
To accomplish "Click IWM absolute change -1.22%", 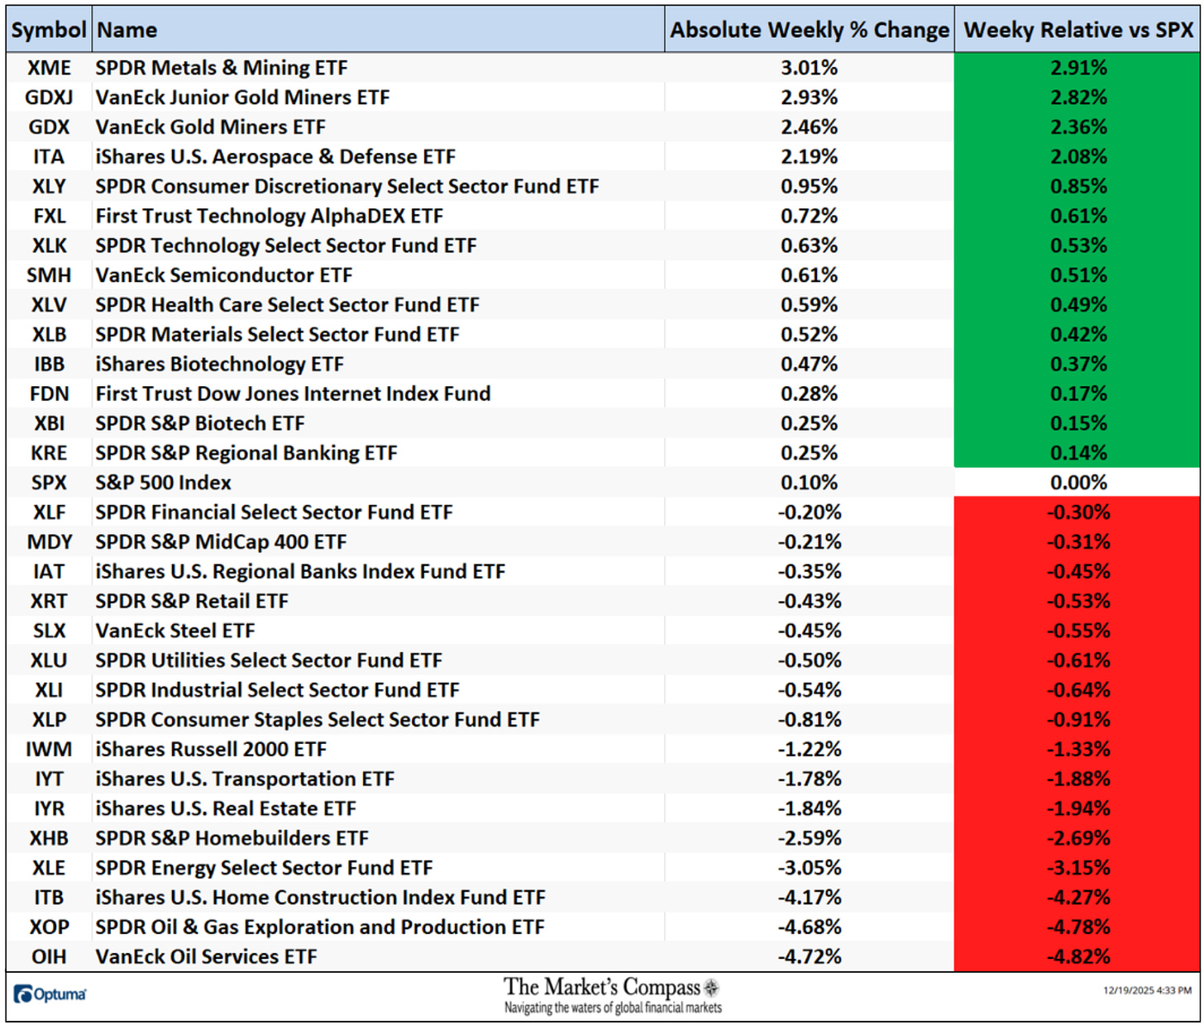I will 810,750.
